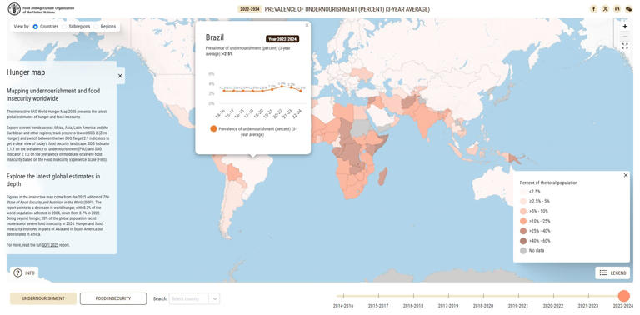640x315 pixels.
Task: Click the Year 2022-2024 badge in popup
Action: pyautogui.click(x=282, y=39)
